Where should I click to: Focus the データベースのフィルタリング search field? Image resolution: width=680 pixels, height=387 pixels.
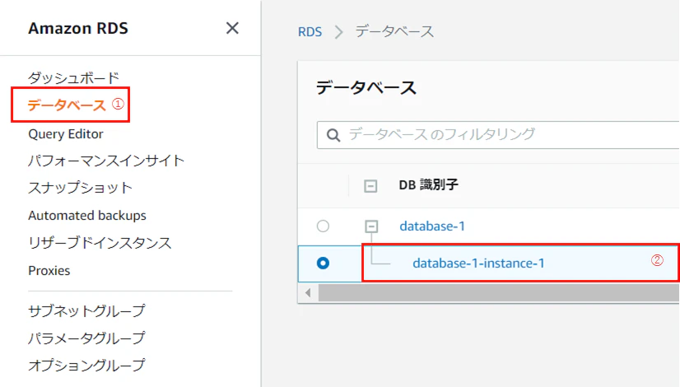pyautogui.click(x=499, y=135)
